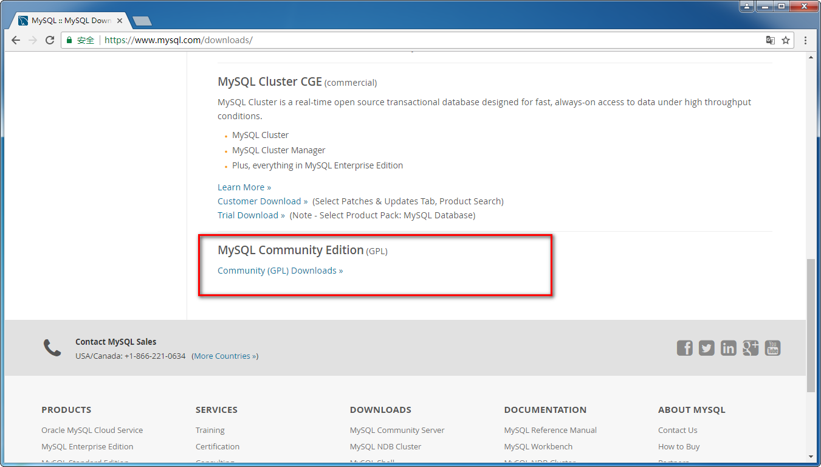Open MySQL's YouTube channel icon
The image size is (821, 467).
pos(772,348)
